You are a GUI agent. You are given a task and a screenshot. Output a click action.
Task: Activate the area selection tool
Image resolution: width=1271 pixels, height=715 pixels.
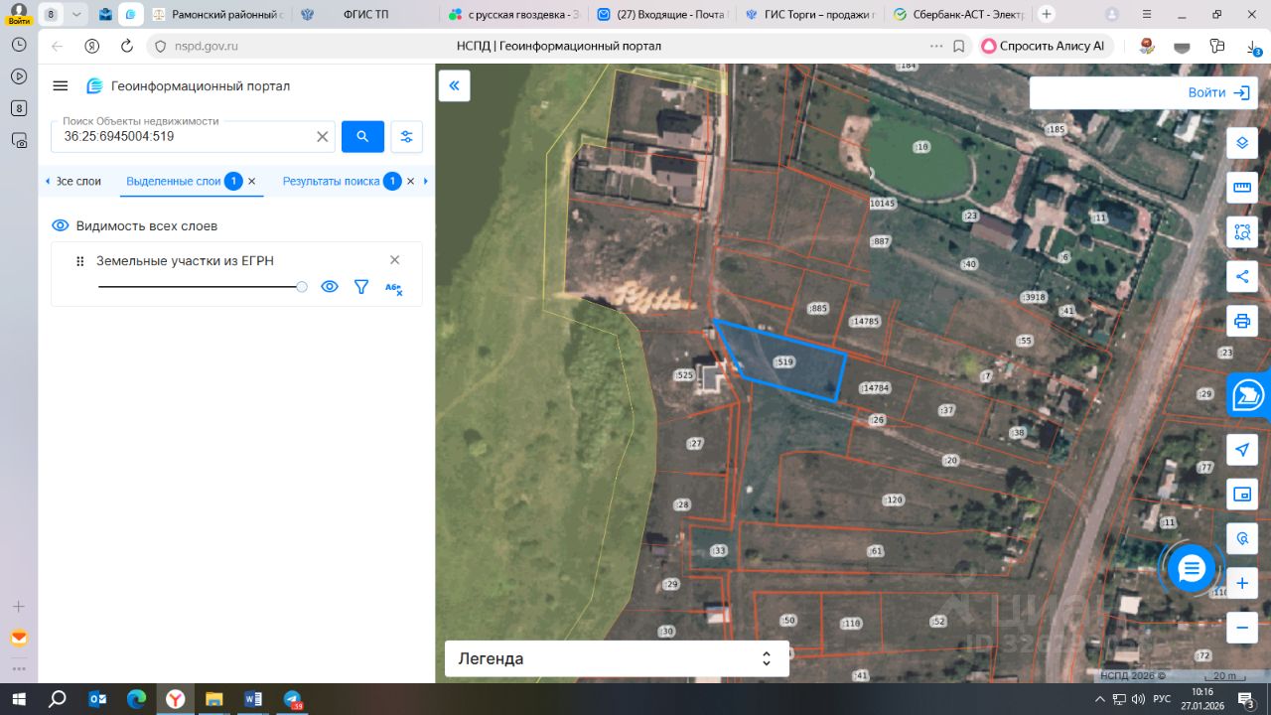(x=1242, y=231)
